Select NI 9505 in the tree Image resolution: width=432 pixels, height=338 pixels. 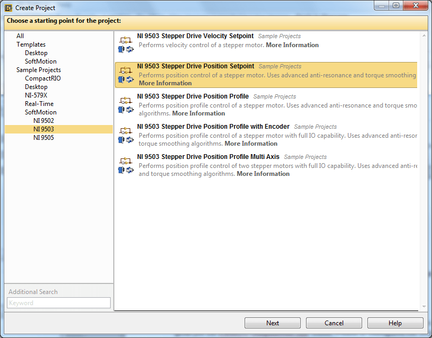point(43,138)
